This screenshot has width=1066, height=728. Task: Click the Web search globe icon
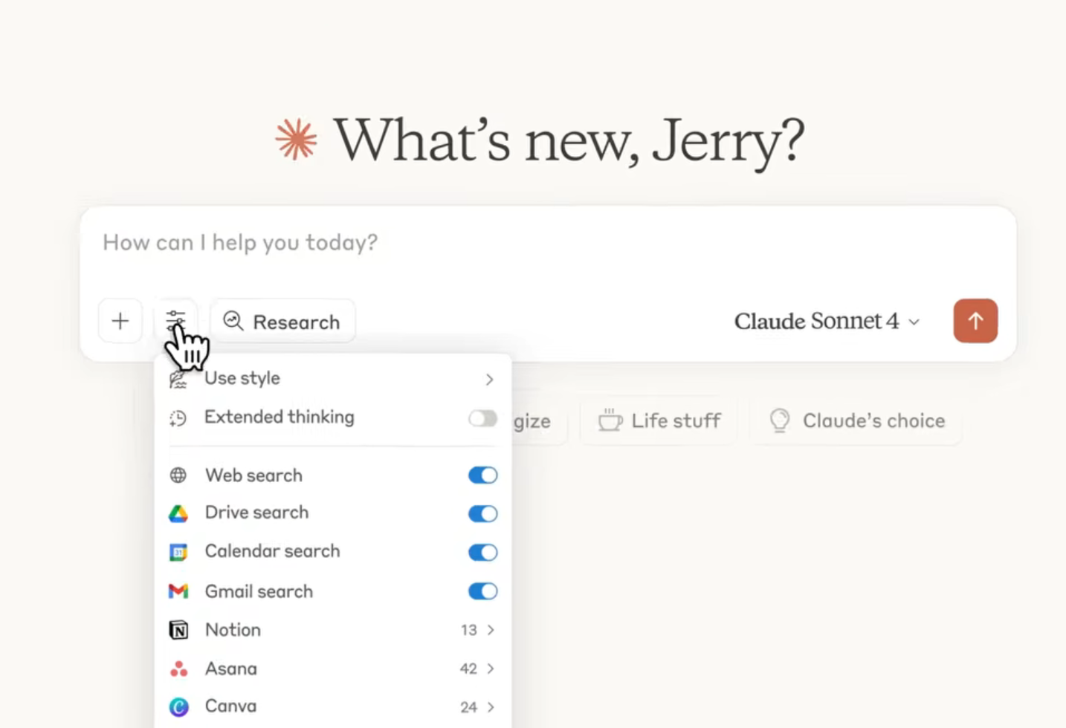coord(178,475)
